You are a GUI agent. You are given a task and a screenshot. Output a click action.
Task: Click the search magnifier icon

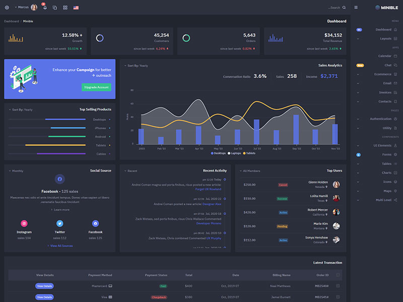click(344, 8)
